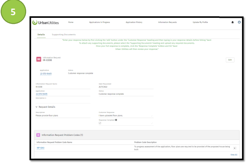Open the notifications bell
The image size is (248, 166).
pyautogui.click(x=233, y=22)
